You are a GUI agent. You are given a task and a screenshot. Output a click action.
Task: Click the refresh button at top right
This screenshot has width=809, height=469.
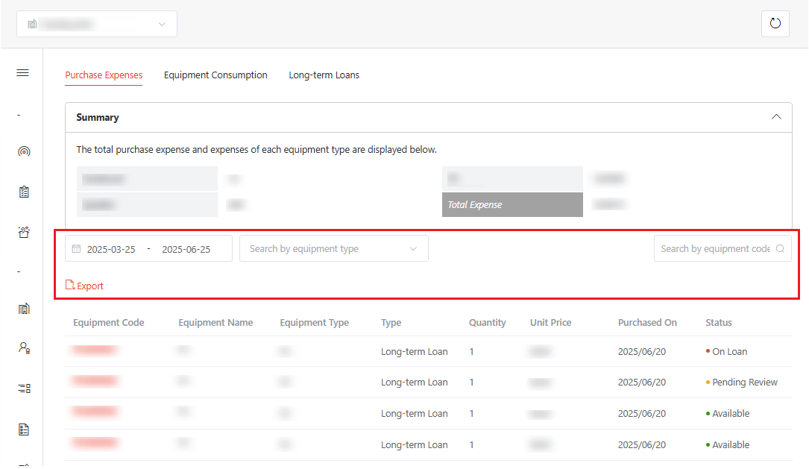pyautogui.click(x=775, y=24)
